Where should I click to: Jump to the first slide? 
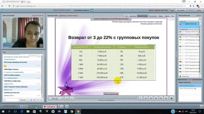click(146, 98)
